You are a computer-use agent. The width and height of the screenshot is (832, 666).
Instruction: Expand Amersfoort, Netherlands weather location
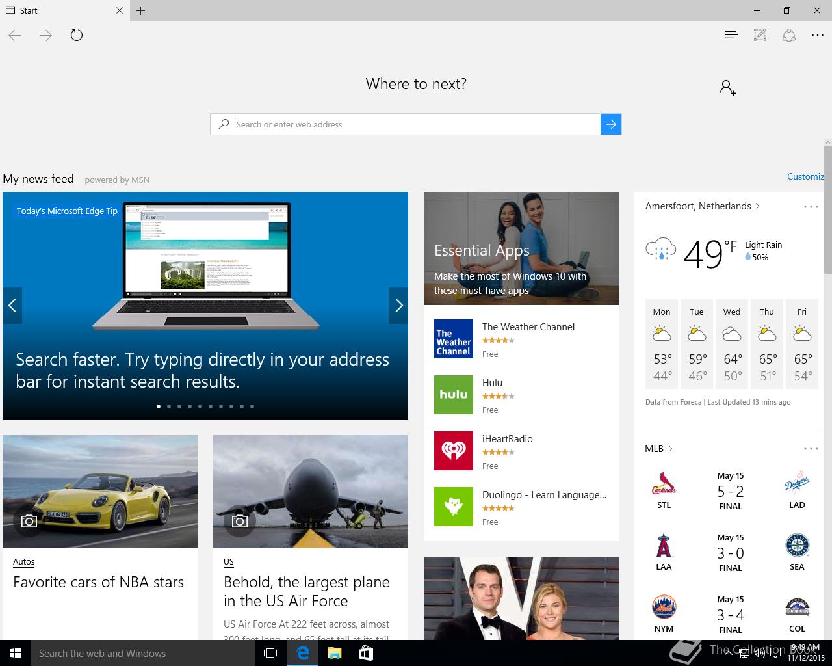coord(703,206)
